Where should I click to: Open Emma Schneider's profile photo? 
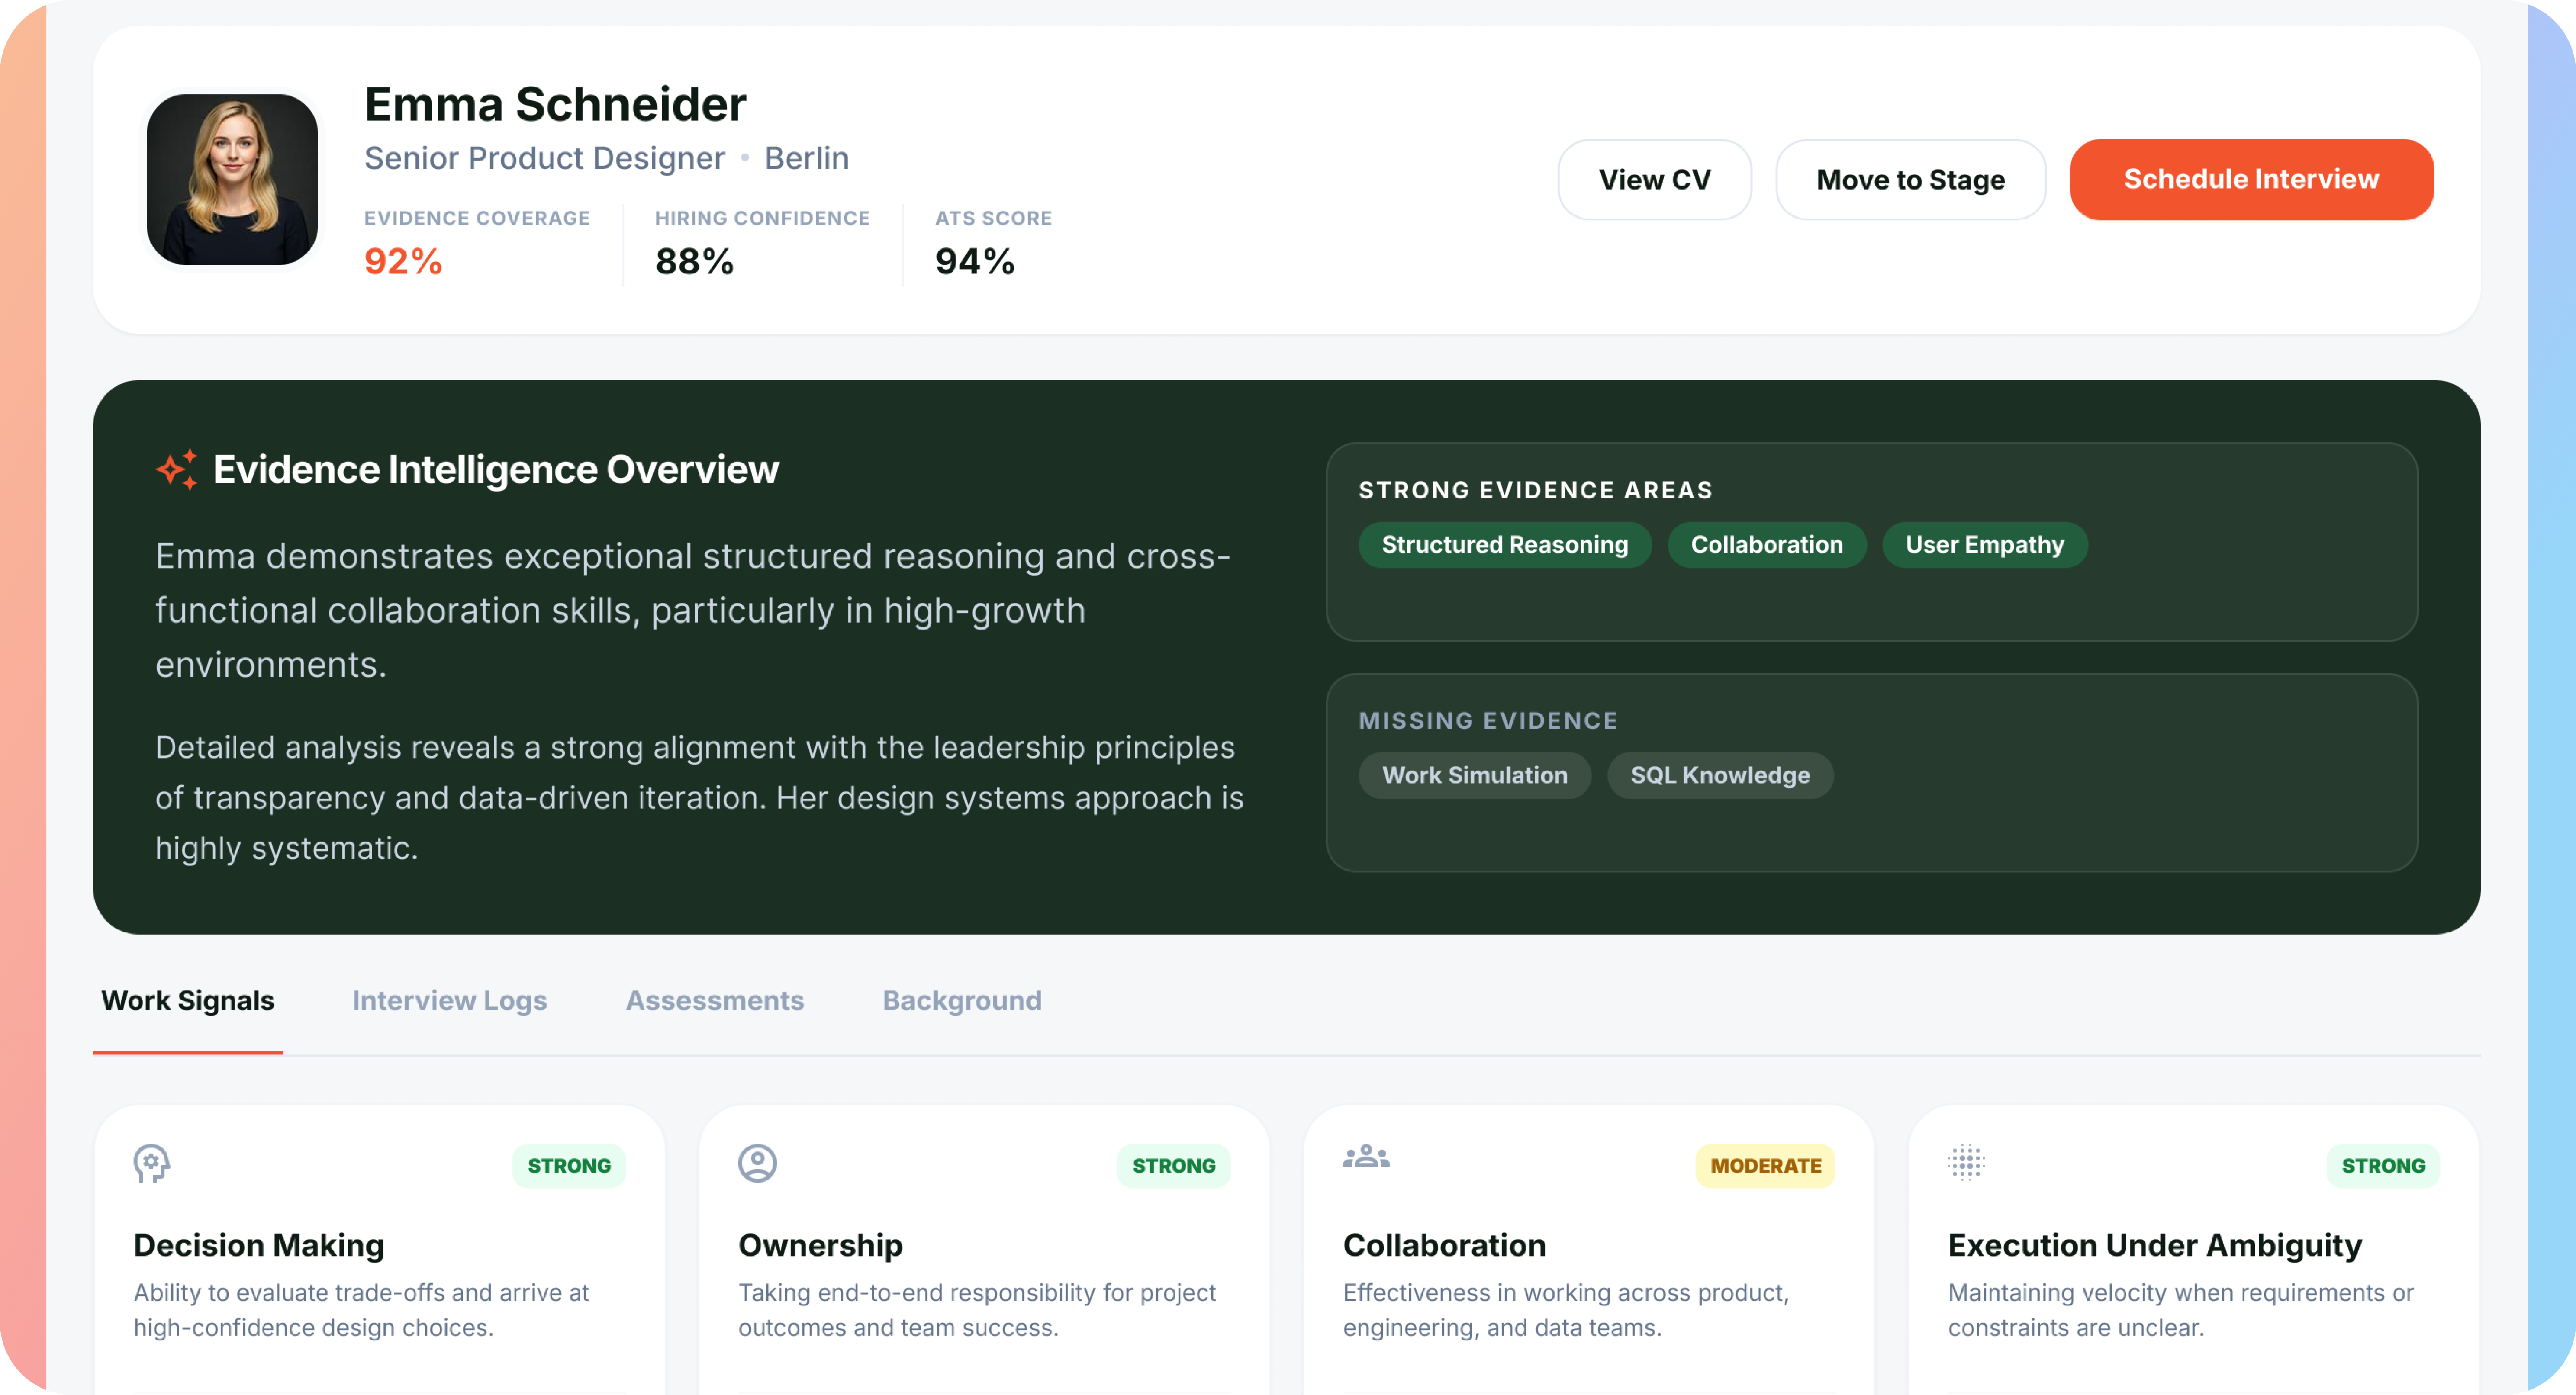coord(232,180)
